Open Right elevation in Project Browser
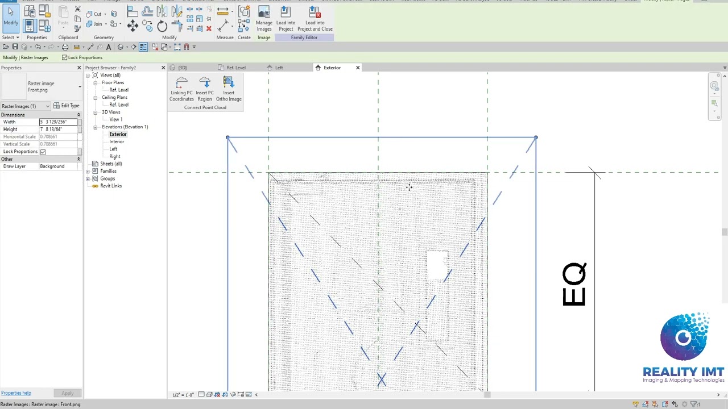Screen dimensions: 728x409 coord(115,156)
